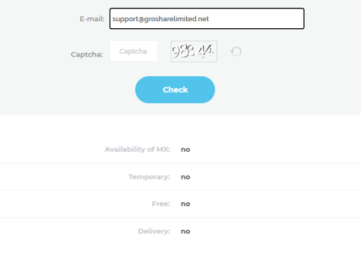This screenshot has width=361, height=254.
Task: Click the divider line under the Free row
Action: click(x=180, y=217)
